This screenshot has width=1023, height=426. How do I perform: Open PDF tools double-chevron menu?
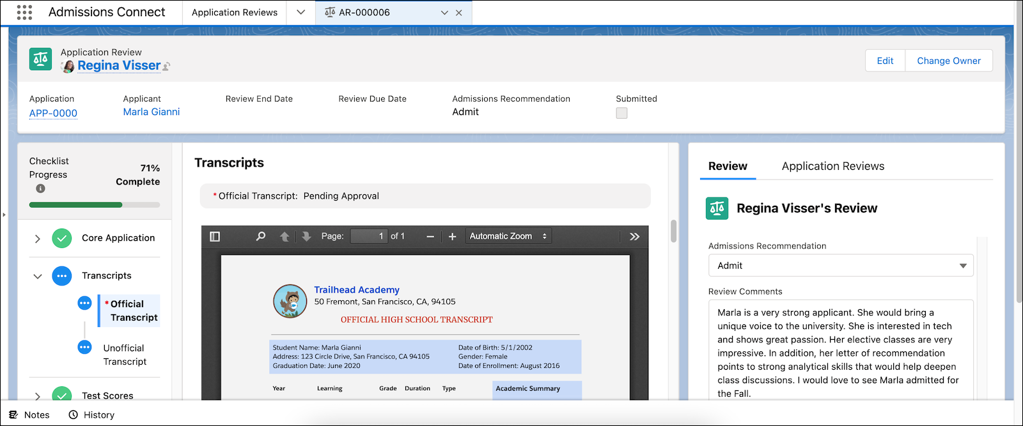(634, 236)
